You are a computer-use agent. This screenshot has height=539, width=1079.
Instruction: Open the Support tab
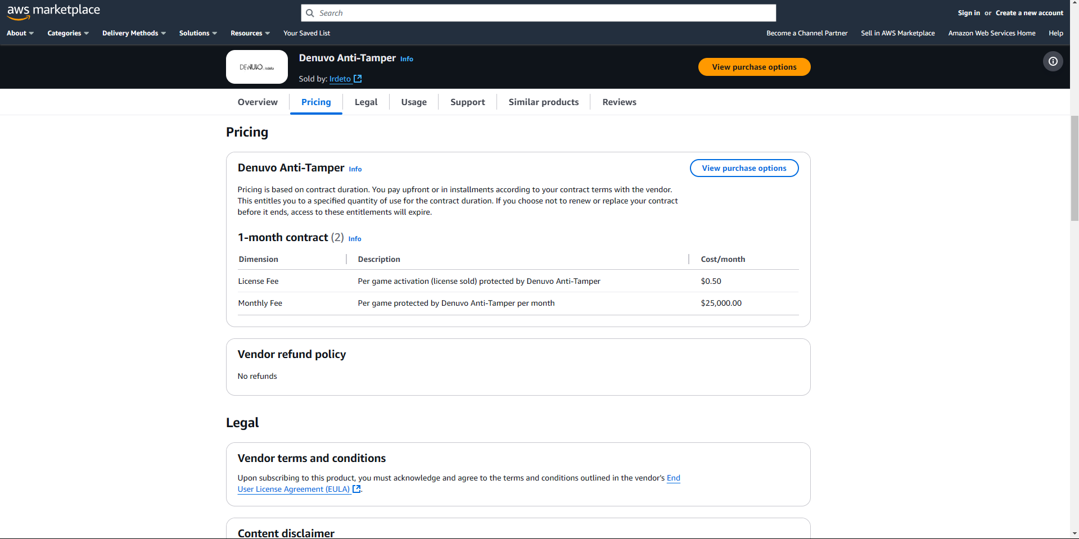(x=468, y=102)
